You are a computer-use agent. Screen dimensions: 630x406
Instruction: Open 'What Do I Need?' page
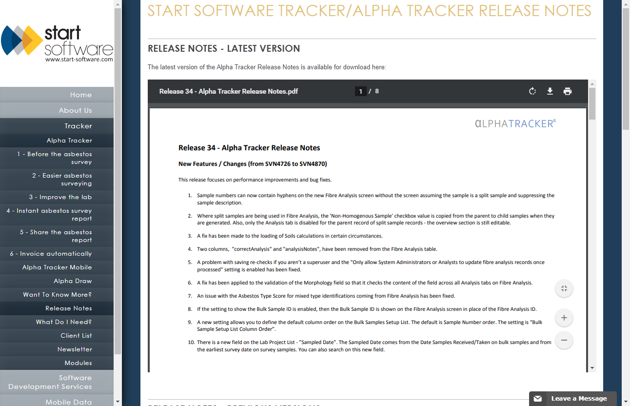click(57, 322)
